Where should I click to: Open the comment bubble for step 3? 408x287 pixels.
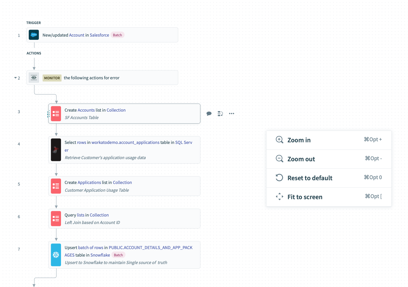pyautogui.click(x=209, y=114)
